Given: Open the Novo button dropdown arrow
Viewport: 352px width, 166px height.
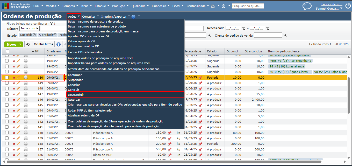Looking at the screenshot, I should 20,44.
